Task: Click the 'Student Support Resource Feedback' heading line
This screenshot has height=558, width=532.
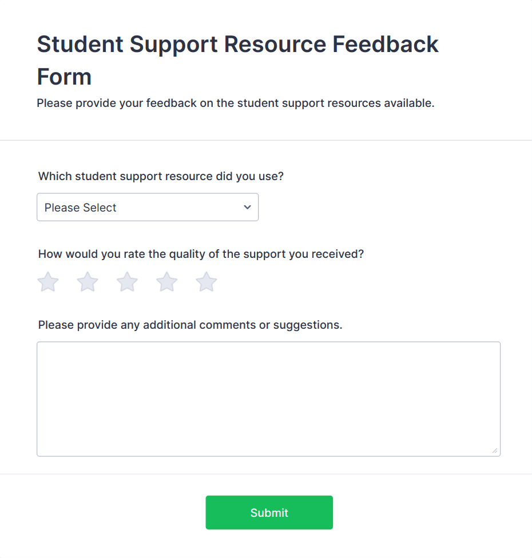Action: 237,45
